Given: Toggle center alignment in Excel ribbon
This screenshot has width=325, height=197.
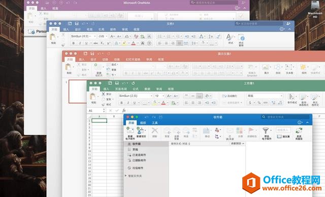Looking at the screenshot, I should pyautogui.click(x=193, y=103).
